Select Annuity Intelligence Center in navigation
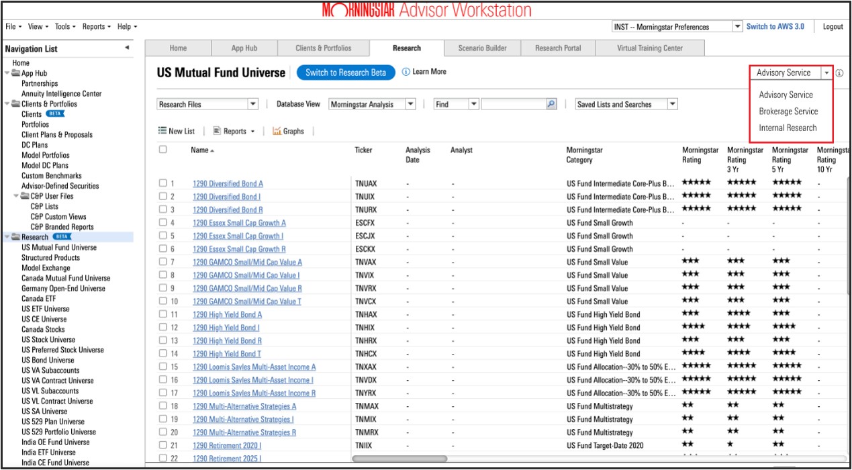852x470 pixels. (x=62, y=94)
